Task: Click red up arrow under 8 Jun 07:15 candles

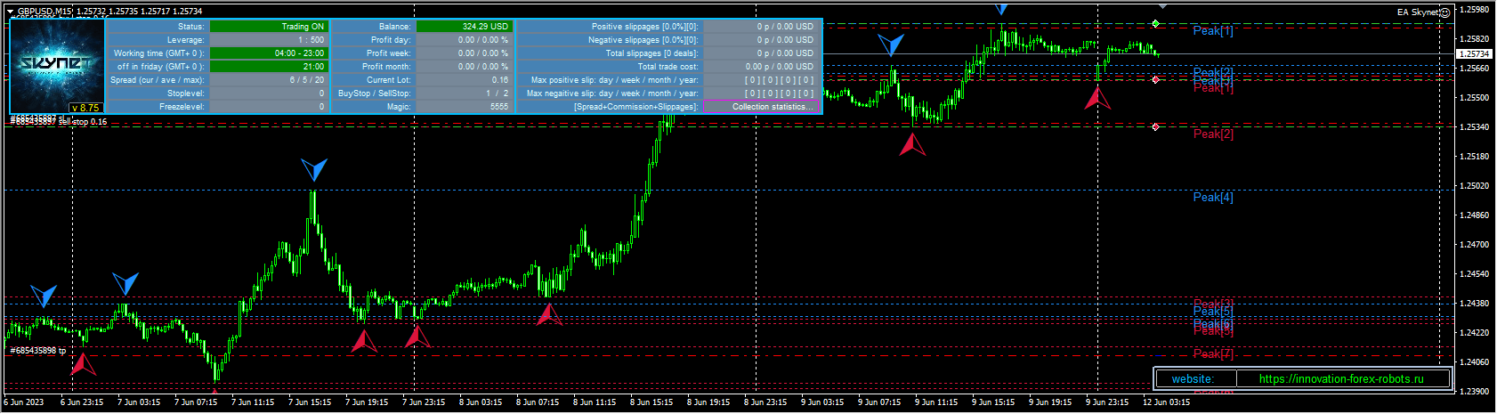Action: coord(549,314)
